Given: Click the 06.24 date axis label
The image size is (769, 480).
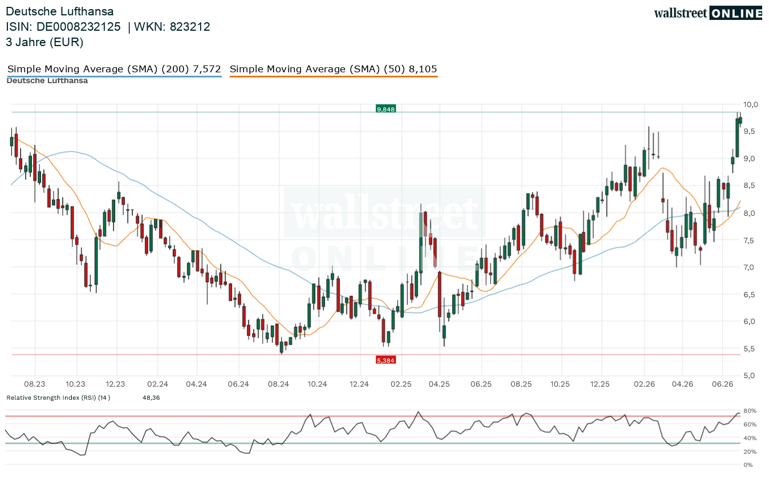Looking at the screenshot, I should click(238, 384).
